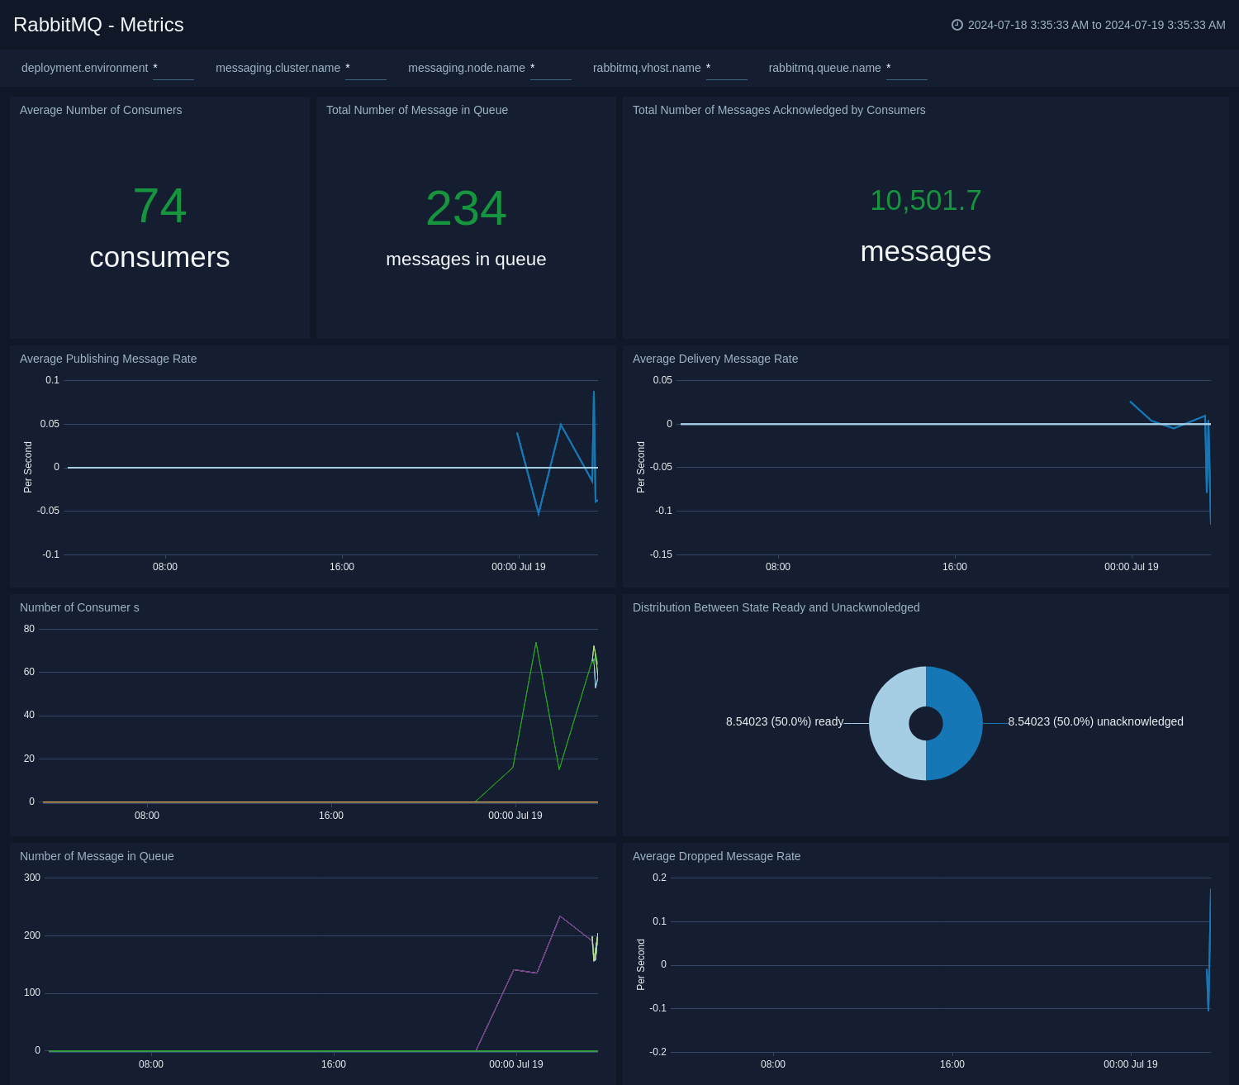Select the Average Publishing Message Rate title
Image resolution: width=1239 pixels, height=1085 pixels.
[x=108, y=359]
